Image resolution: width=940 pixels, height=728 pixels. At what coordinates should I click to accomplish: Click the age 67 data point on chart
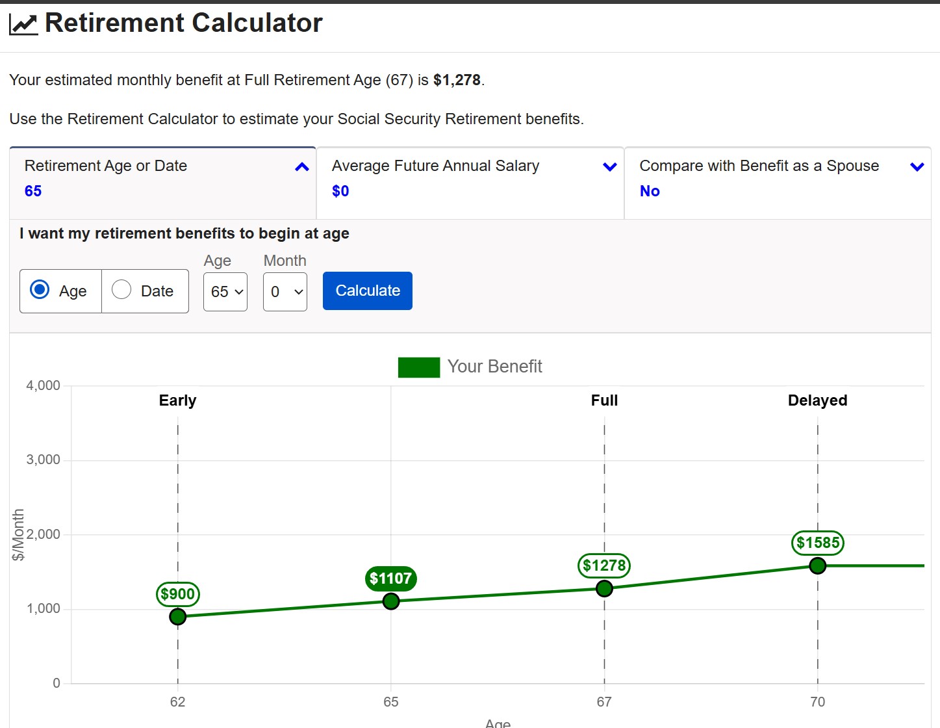pos(604,588)
